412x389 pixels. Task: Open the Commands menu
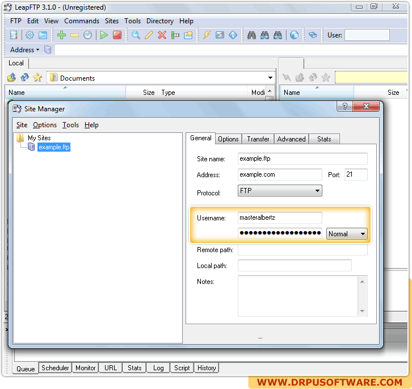tap(82, 21)
